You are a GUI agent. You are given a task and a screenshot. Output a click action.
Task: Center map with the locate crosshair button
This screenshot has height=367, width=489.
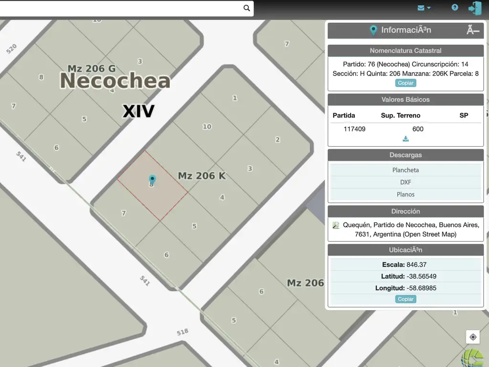473,337
